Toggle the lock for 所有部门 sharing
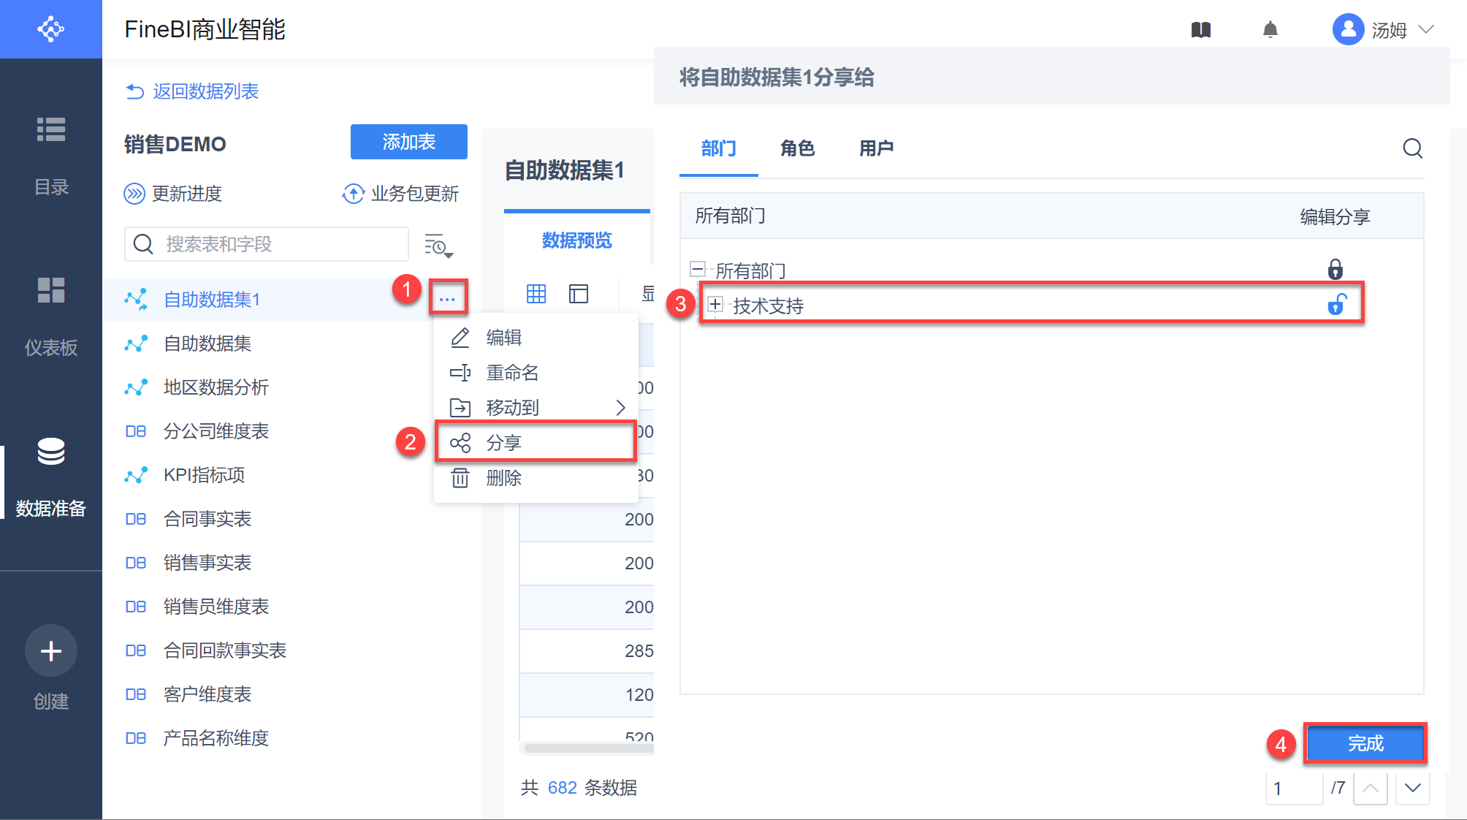The height and width of the screenshot is (820, 1467). (x=1335, y=270)
